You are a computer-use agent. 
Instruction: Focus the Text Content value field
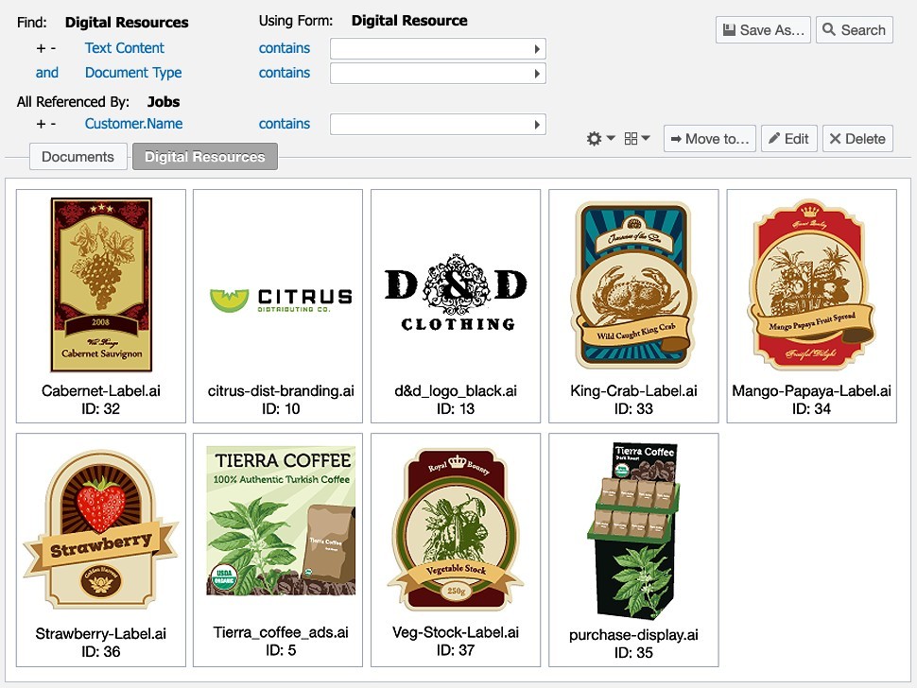point(438,49)
